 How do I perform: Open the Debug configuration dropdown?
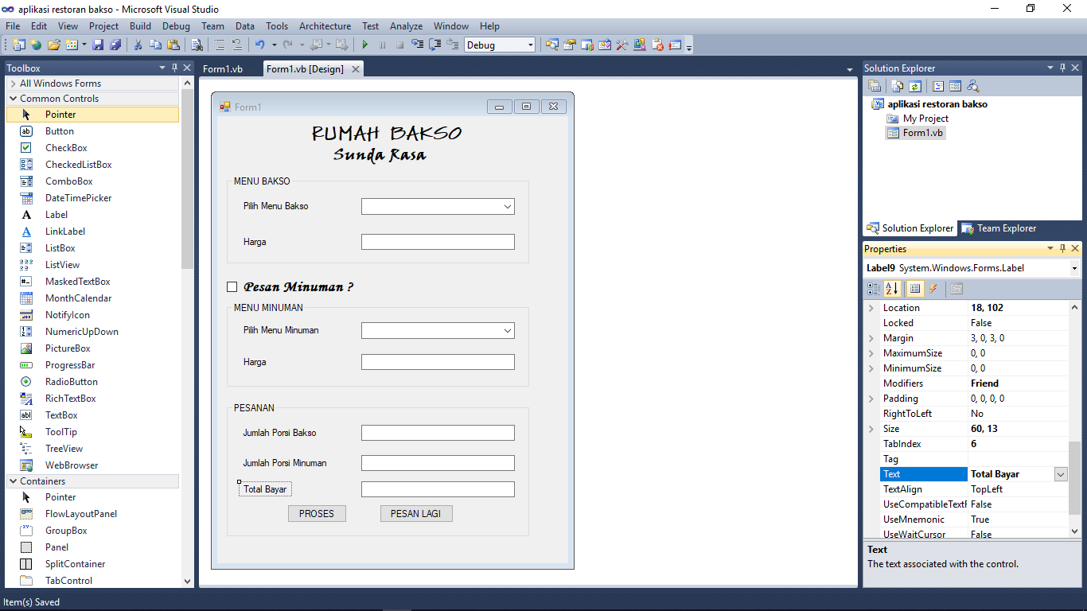point(530,45)
